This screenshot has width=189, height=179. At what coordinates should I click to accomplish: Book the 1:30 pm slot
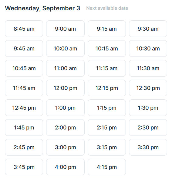[148, 108]
